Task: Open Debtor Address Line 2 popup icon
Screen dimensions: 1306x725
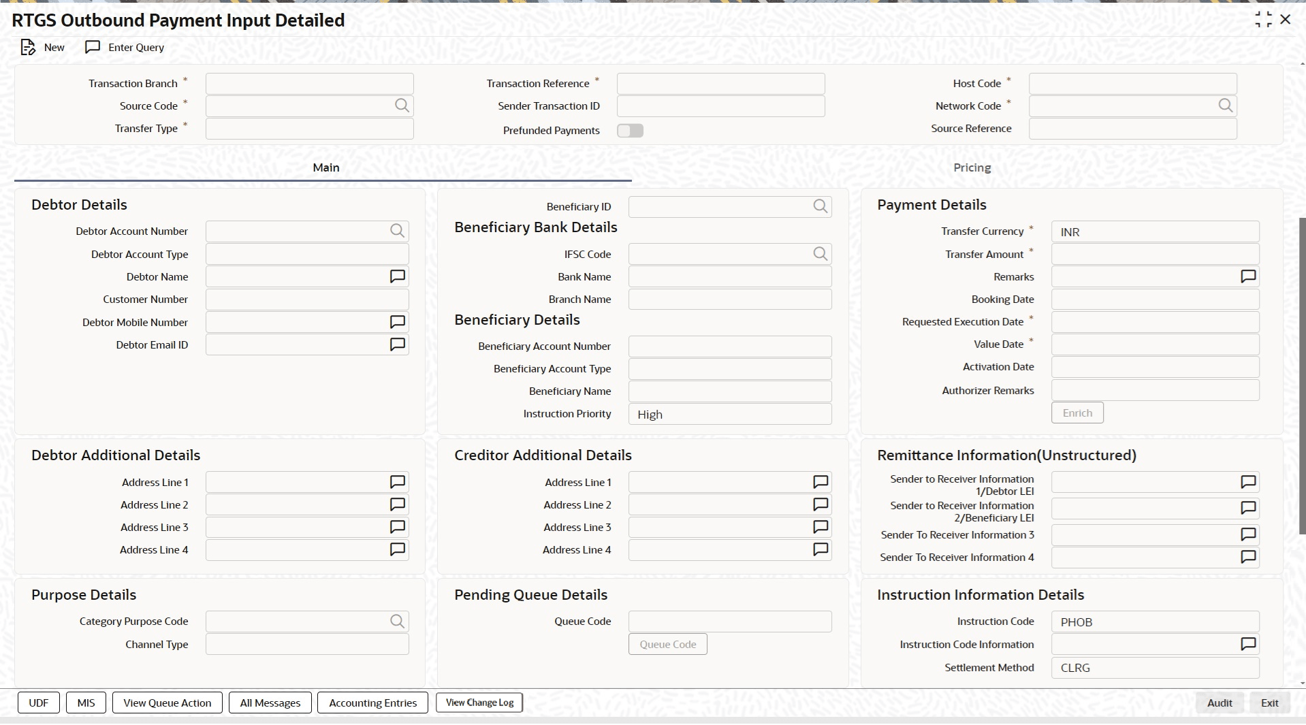Action: [397, 504]
